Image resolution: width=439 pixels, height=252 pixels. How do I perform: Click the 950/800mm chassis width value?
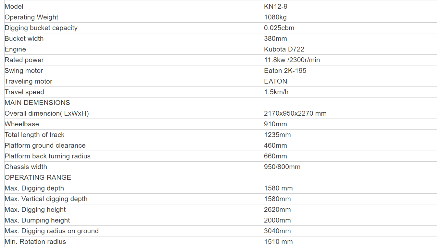pos(282,167)
